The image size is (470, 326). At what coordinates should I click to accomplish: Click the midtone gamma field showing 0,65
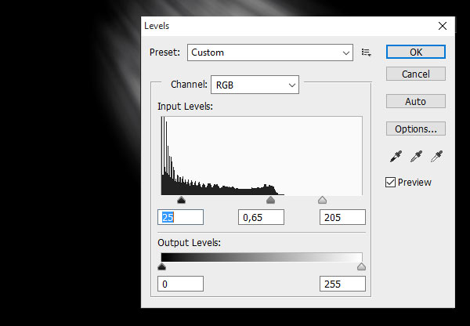click(x=261, y=217)
